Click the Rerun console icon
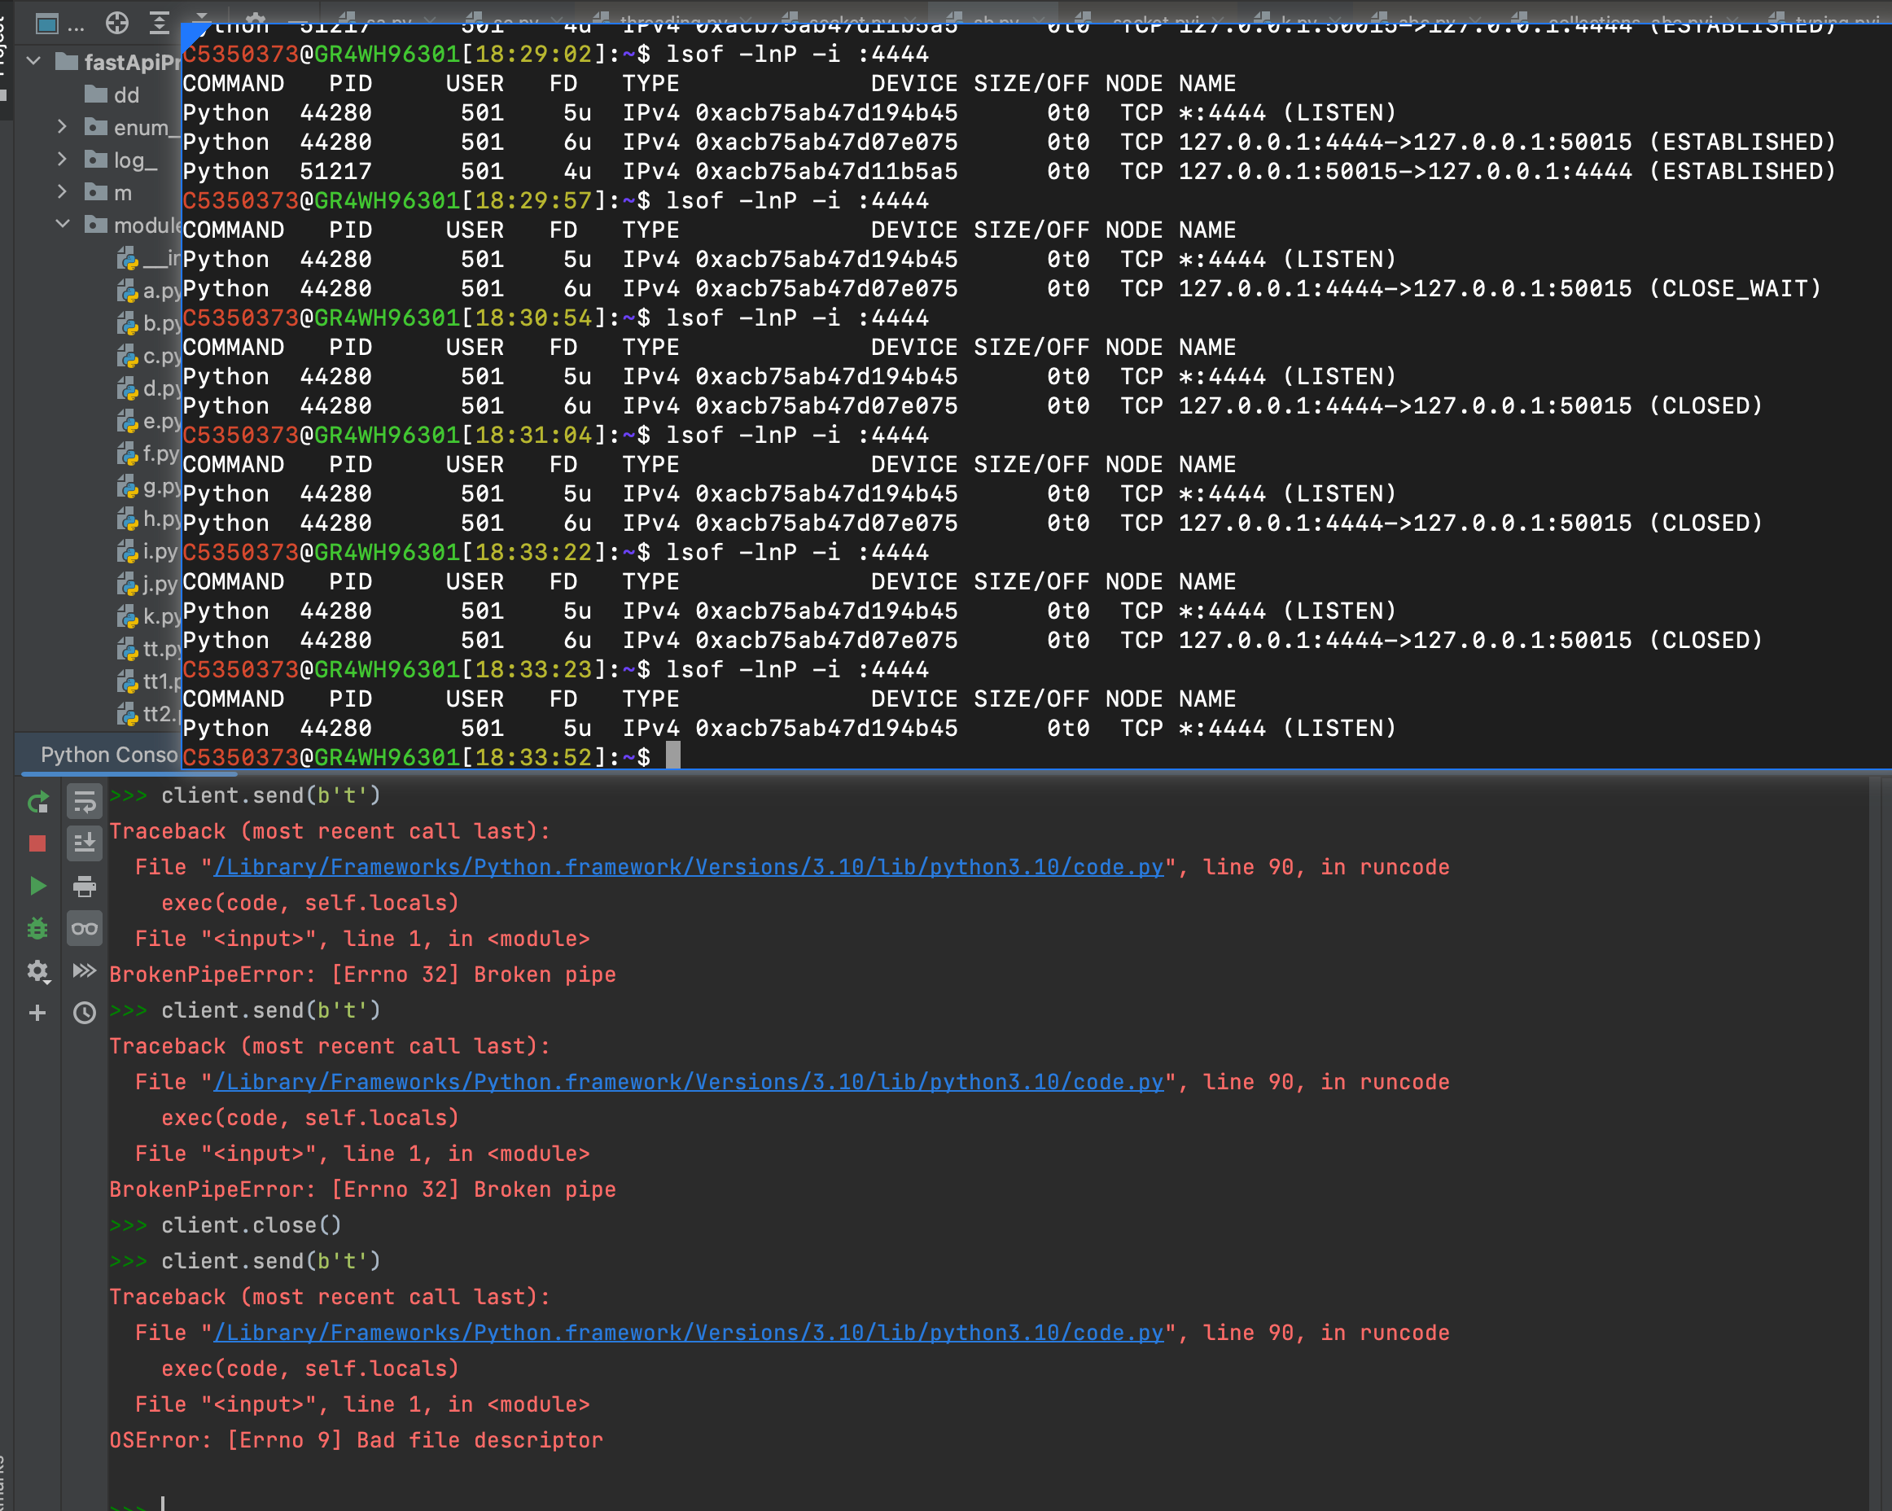The image size is (1892, 1511). [37, 802]
